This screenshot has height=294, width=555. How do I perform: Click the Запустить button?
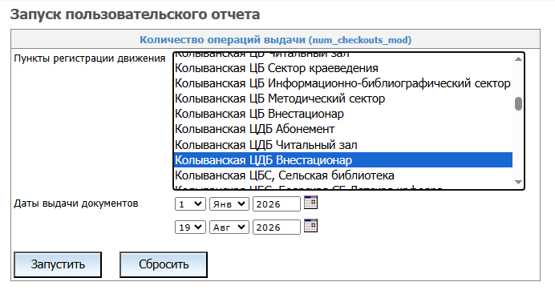tap(58, 264)
